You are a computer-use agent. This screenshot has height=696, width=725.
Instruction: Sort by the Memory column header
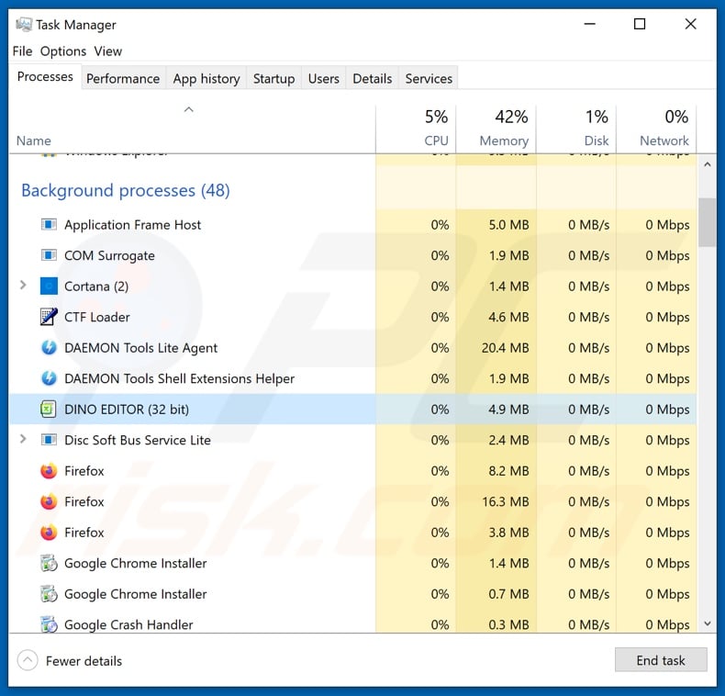coord(496,129)
